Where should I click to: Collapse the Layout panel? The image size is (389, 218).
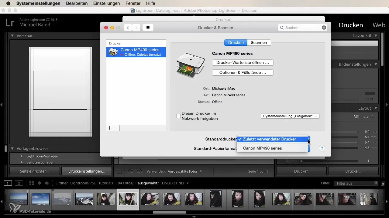click(x=376, y=108)
